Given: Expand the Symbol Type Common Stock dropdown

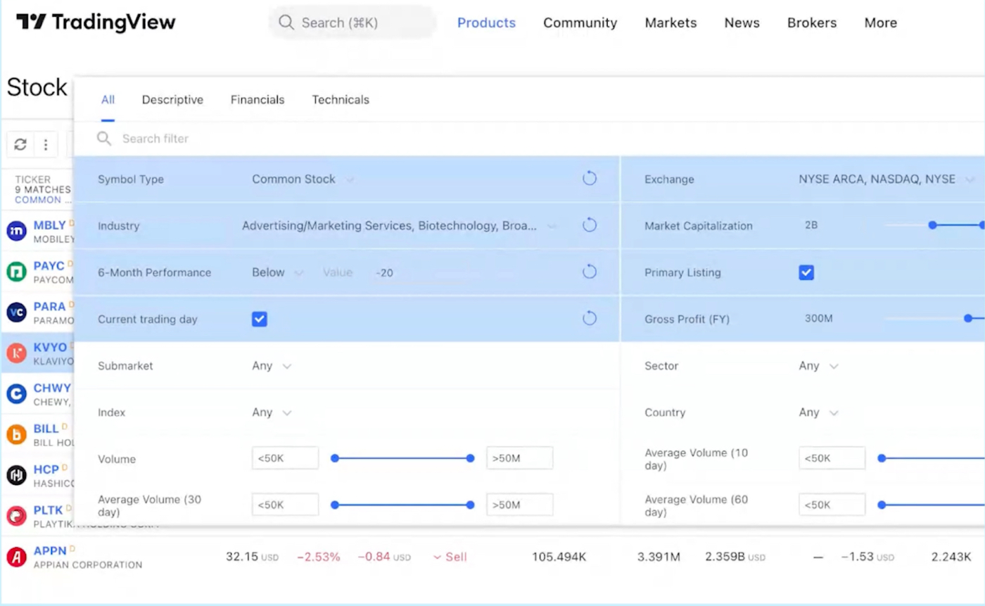Looking at the screenshot, I should pos(302,179).
